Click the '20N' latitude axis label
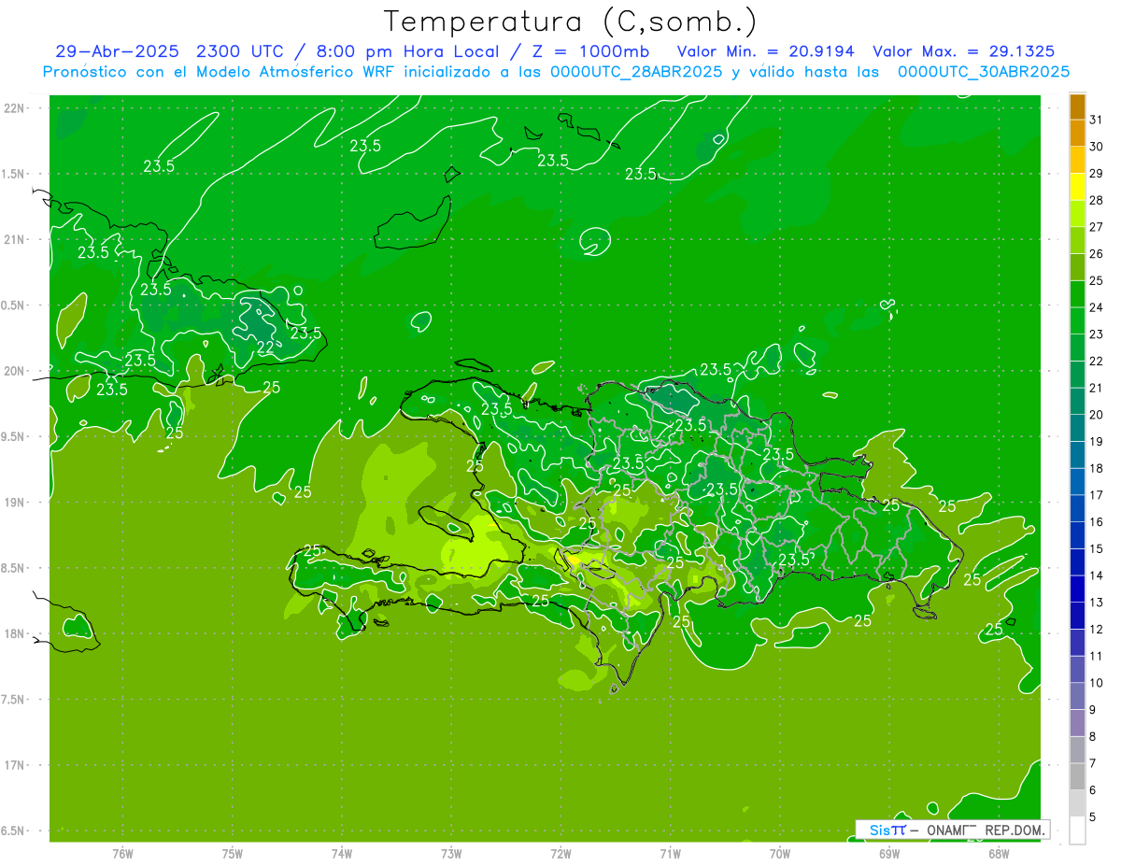Viewport: 1121px width, 866px height. click(14, 371)
